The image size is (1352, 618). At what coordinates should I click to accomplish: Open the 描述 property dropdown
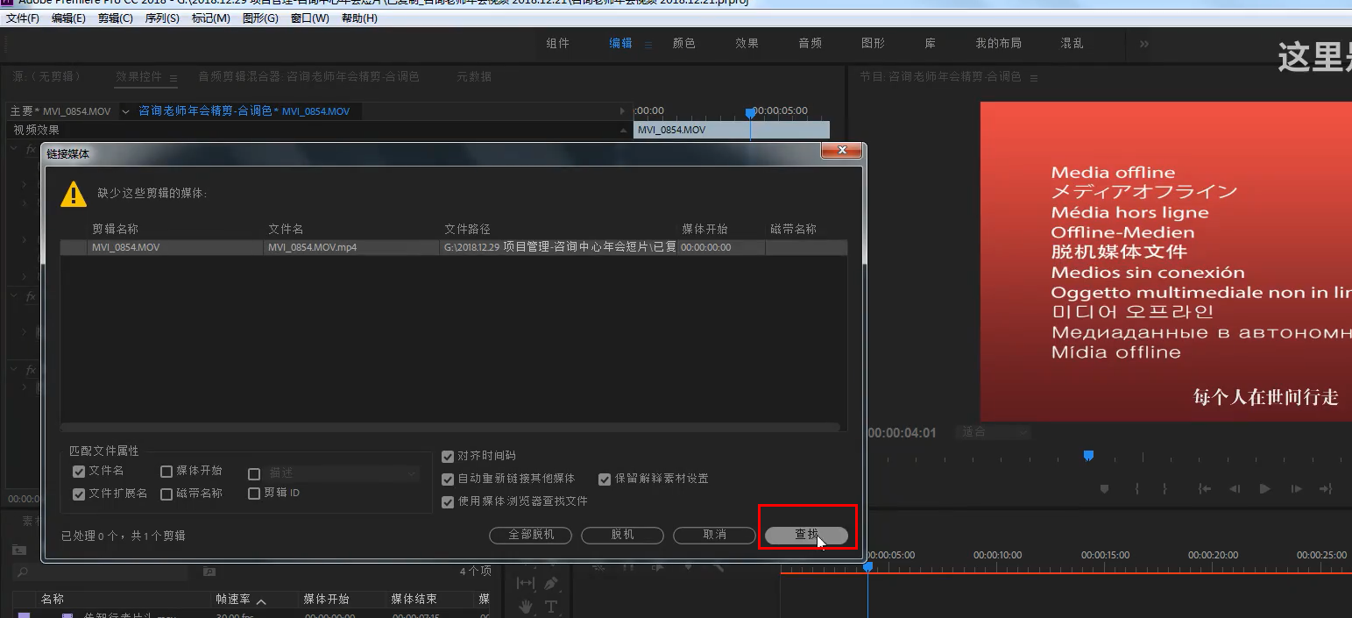click(x=343, y=473)
